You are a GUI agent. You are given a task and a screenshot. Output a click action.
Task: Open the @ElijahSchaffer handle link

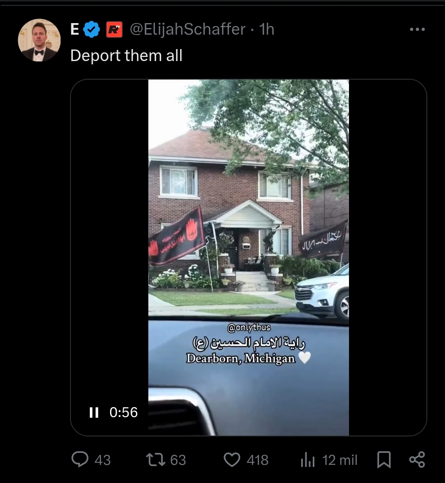point(188,30)
